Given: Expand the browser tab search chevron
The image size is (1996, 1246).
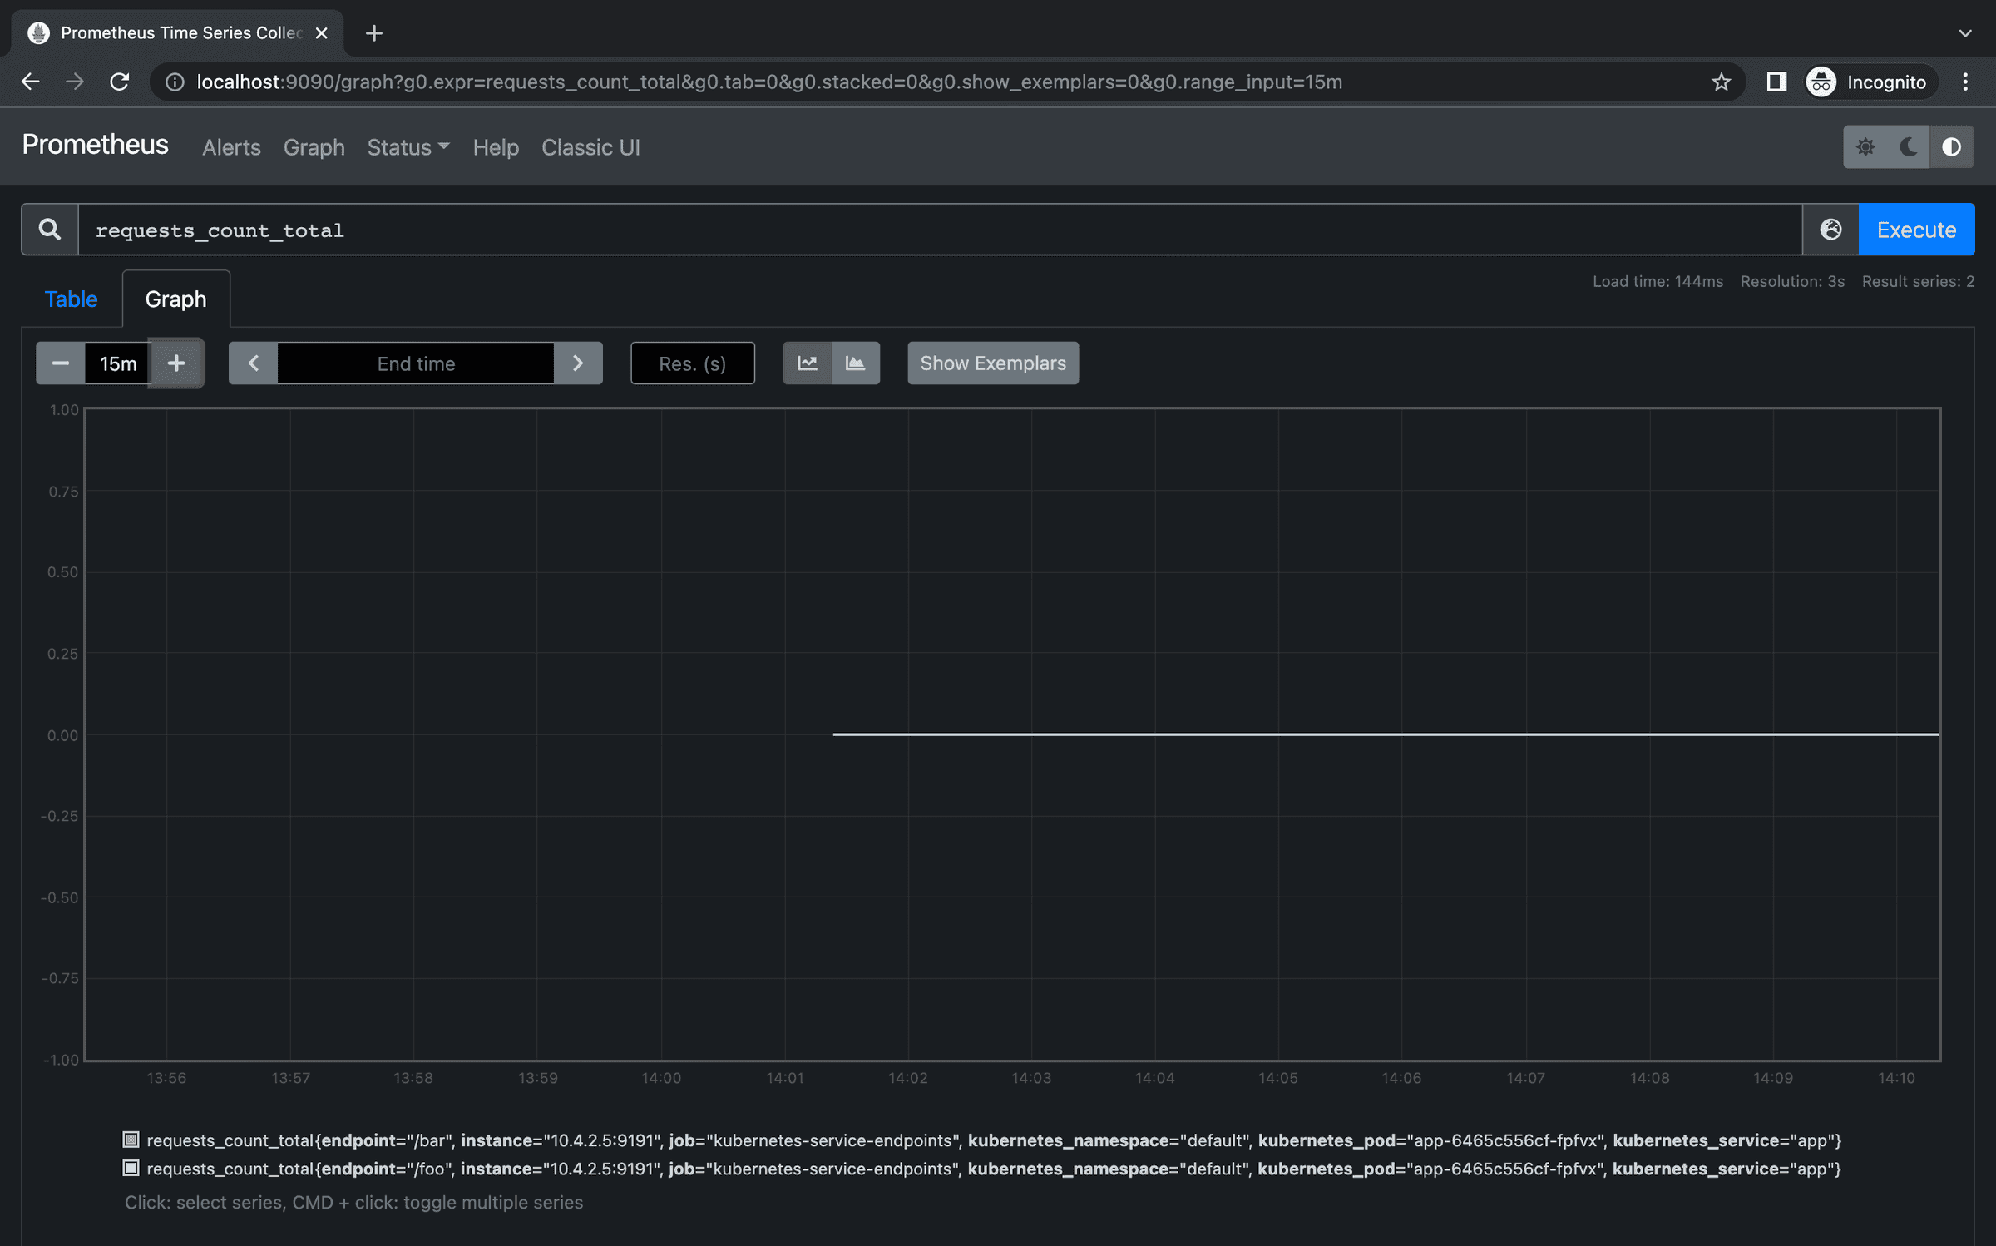Looking at the screenshot, I should point(1965,33).
